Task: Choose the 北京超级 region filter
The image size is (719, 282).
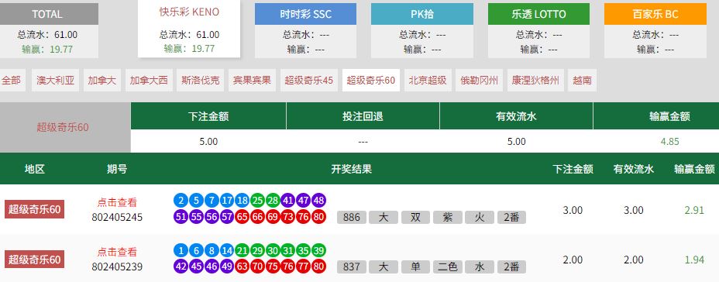Action: (x=428, y=81)
